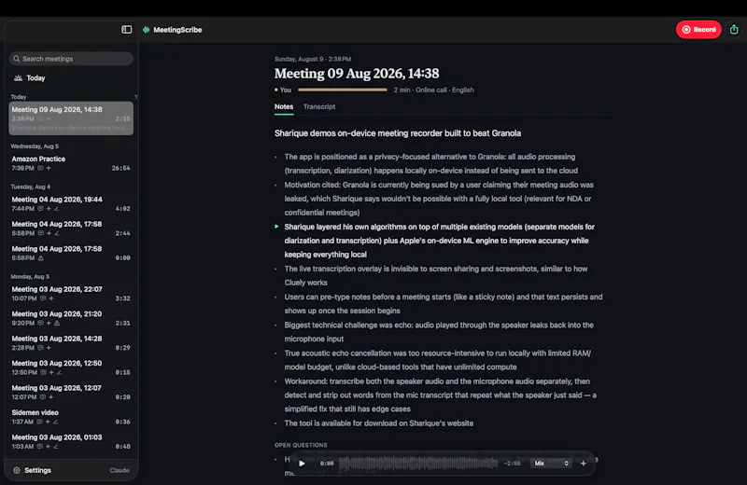
Task: Click the meeting title heading
Action: pos(357,74)
